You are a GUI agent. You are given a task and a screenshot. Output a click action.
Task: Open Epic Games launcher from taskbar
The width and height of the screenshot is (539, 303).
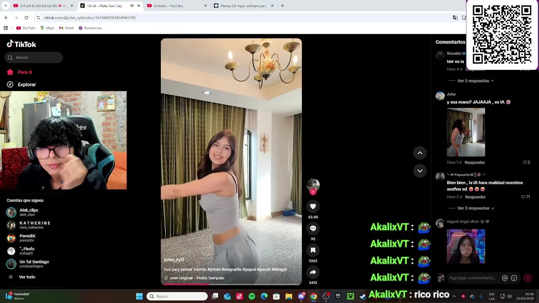pyautogui.click(x=338, y=296)
